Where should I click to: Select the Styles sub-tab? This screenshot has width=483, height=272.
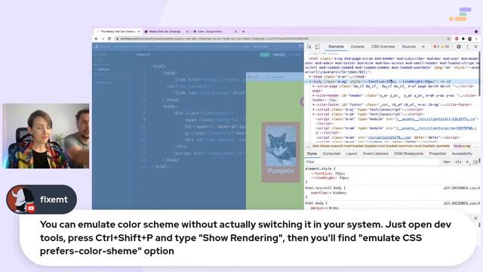coord(312,153)
